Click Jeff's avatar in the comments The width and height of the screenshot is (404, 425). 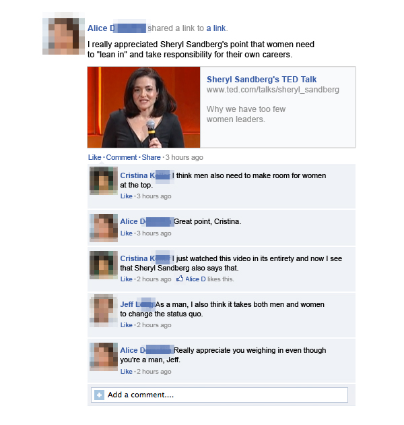click(104, 310)
